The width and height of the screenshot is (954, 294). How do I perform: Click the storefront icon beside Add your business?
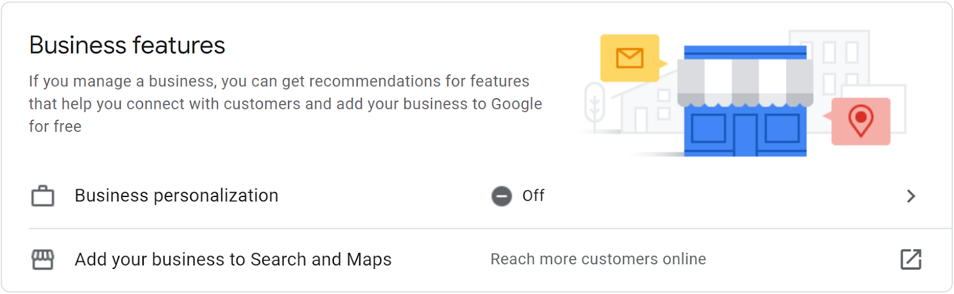[42, 259]
